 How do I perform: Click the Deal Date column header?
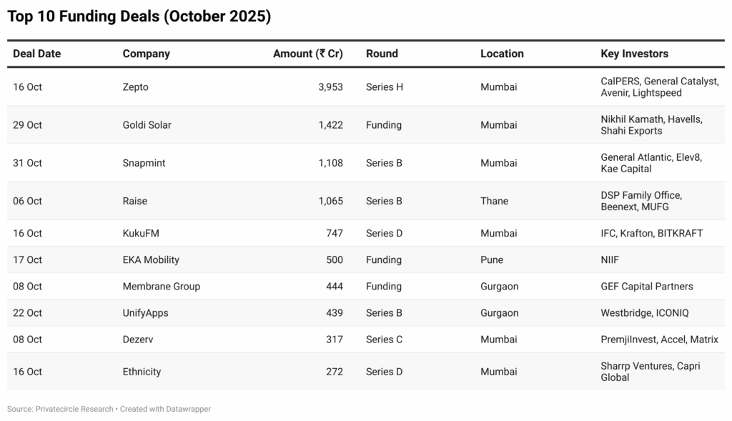coord(36,54)
